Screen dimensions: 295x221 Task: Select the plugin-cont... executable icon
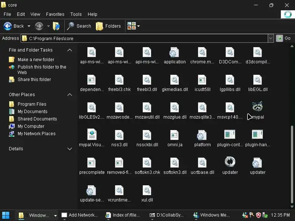point(230,134)
